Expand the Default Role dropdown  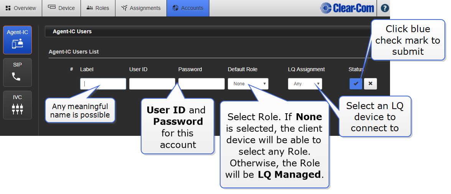pos(248,84)
